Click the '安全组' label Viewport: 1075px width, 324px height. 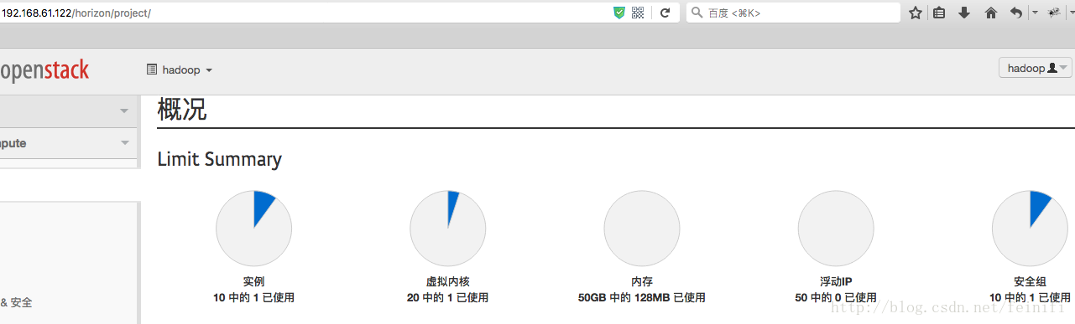tap(1030, 282)
